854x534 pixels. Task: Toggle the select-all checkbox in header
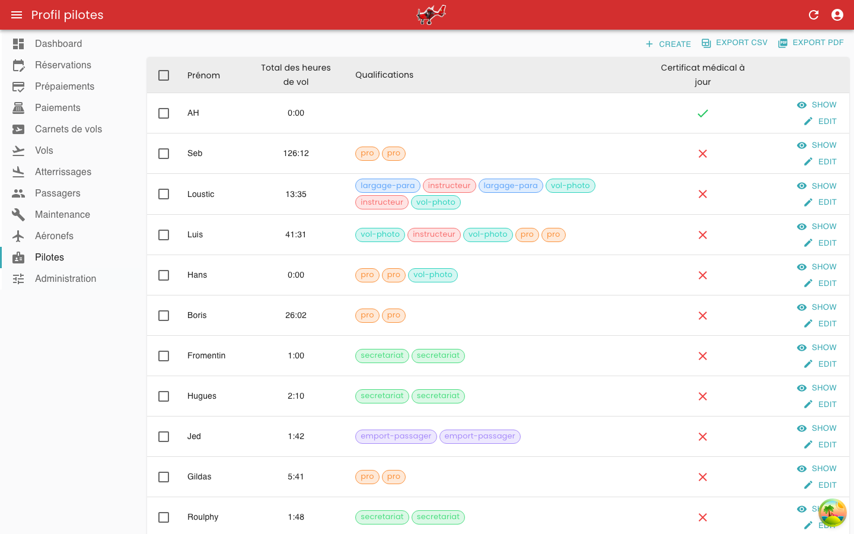[x=164, y=75]
